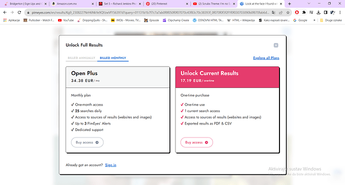The width and height of the screenshot is (345, 185).
Task: Open the extensions puzzle icon
Action: pyautogui.click(x=304, y=12)
